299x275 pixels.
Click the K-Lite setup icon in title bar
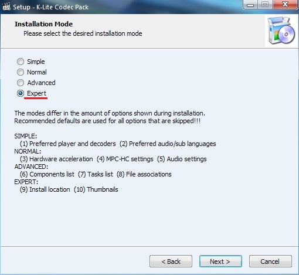tap(6, 6)
